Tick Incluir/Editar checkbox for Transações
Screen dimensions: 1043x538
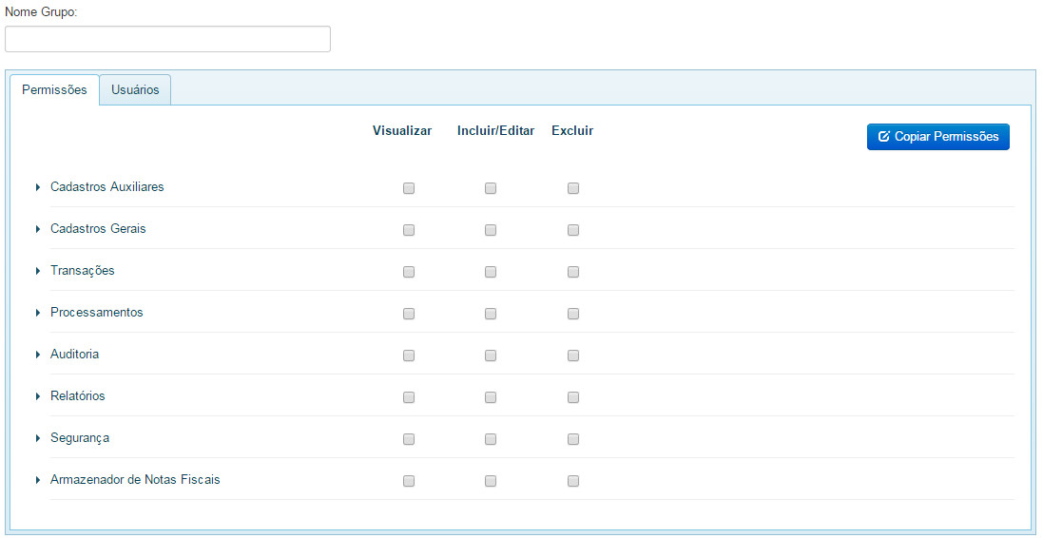[x=491, y=272]
